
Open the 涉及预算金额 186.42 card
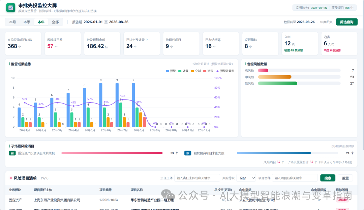[102, 44]
